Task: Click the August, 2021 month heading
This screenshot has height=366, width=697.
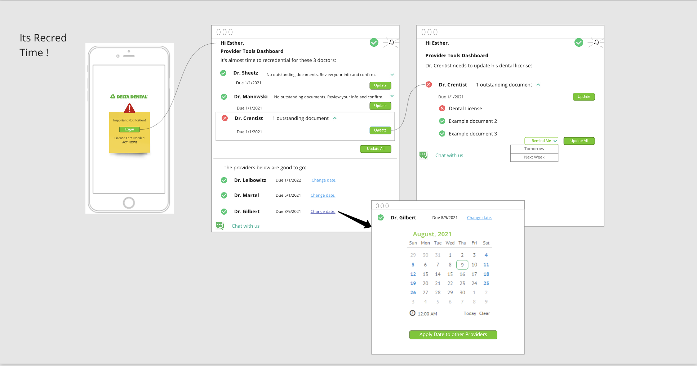Action: coord(432,234)
